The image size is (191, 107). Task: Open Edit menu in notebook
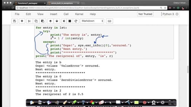tap(28, 14)
